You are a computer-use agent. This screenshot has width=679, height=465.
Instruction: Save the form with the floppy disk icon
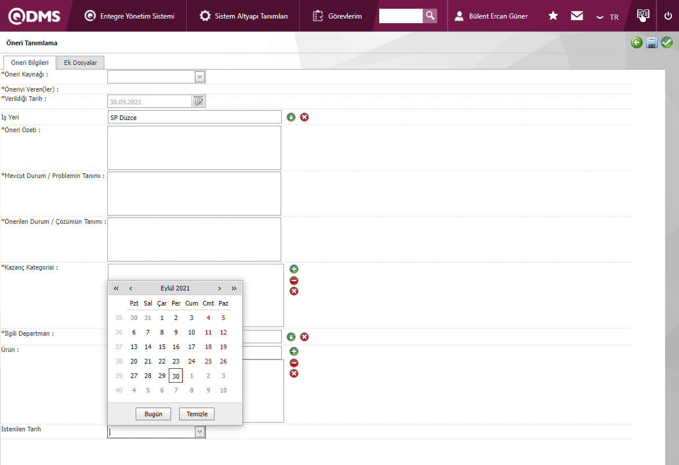click(652, 42)
